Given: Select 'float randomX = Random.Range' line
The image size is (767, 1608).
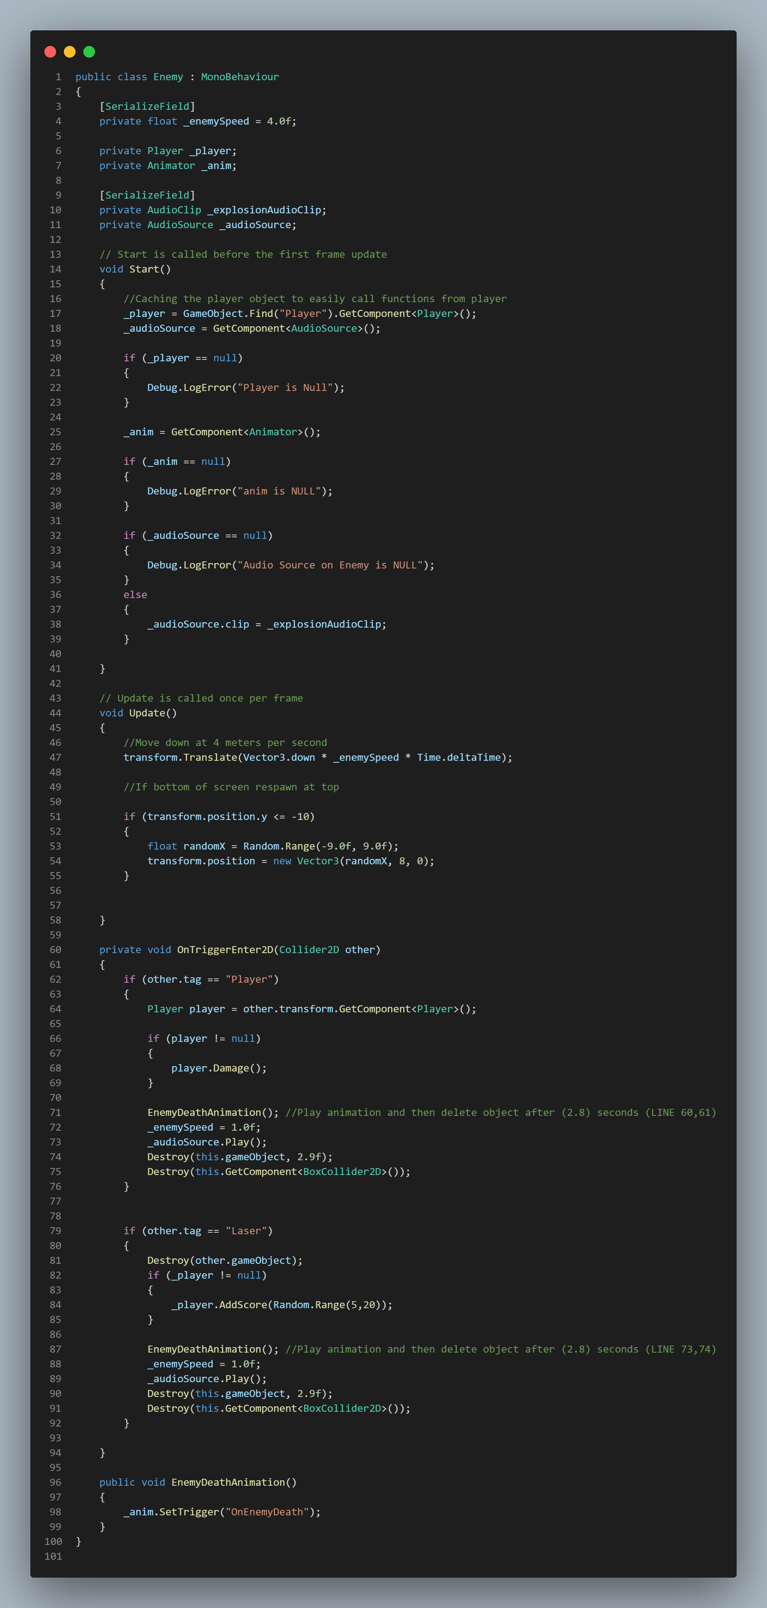Looking at the screenshot, I should [273, 846].
